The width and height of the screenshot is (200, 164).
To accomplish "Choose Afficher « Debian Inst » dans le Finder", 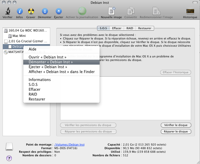I will pos(61,72).
